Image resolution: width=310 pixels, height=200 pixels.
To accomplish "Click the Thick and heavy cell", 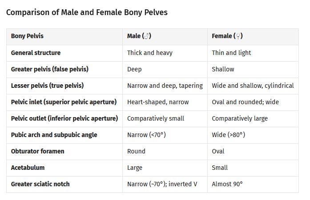I will coord(150,53).
